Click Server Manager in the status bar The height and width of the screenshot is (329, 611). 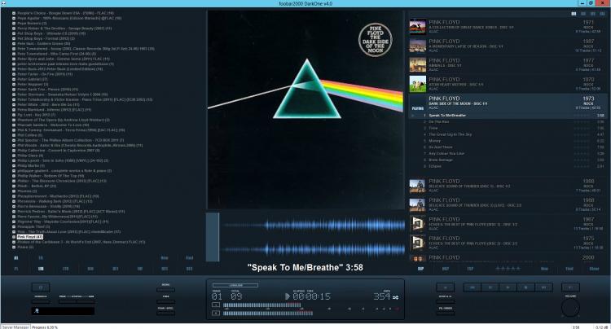pos(15,327)
